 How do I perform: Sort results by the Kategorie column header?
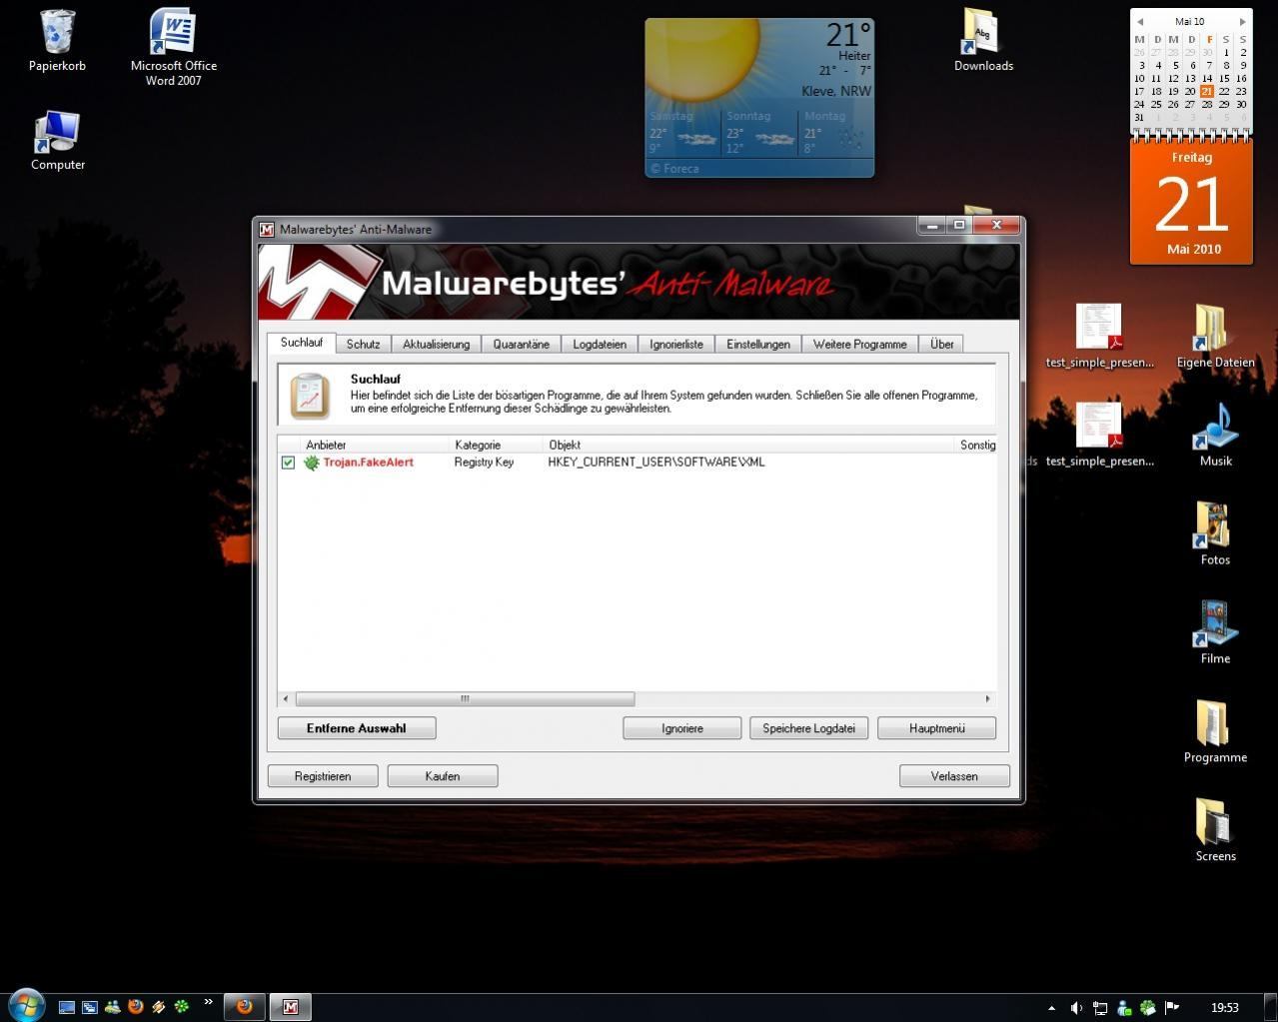[x=497, y=445]
